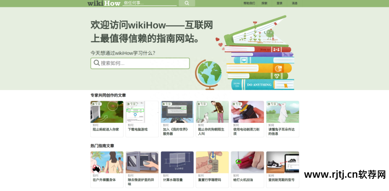Click 专家 badge on dog barking article
This screenshot has height=191, width=389.
point(202,104)
